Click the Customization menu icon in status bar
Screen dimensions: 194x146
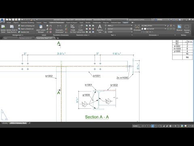pyautogui.click(x=192, y=126)
